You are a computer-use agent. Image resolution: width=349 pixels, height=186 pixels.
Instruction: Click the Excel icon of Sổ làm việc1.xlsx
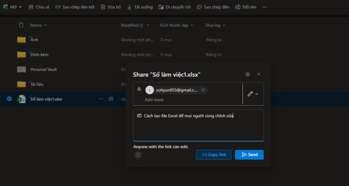tap(21, 99)
